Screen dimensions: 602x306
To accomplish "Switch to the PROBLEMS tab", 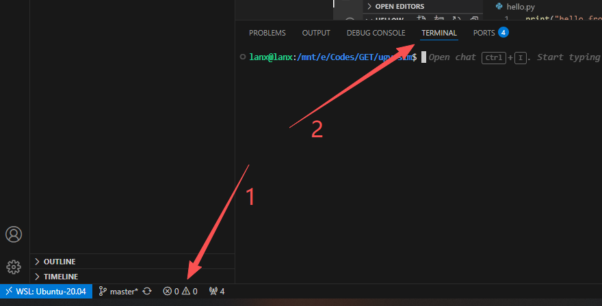I will [267, 33].
